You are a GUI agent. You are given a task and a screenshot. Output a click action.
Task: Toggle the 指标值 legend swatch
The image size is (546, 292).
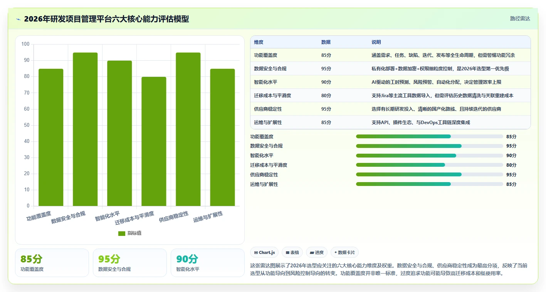[x=121, y=233]
